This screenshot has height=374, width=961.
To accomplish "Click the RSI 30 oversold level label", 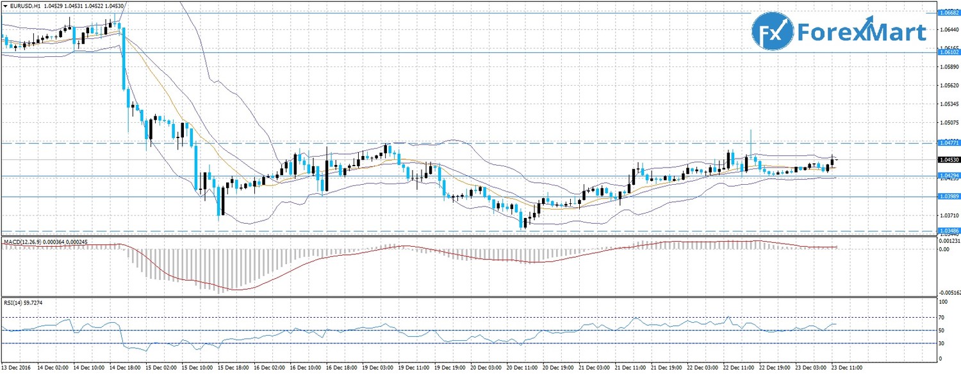I will [942, 344].
